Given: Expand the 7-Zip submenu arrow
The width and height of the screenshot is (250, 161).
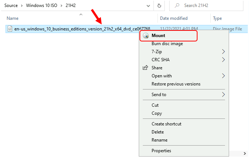Looking at the screenshot, I should (223, 52).
